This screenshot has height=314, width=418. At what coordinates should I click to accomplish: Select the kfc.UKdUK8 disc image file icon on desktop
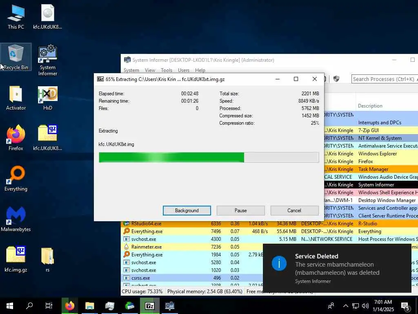[47, 17]
